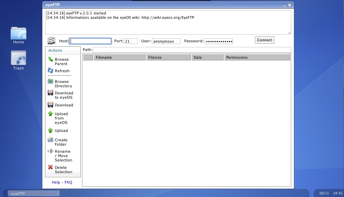Sort by the Filename column header
344x197 pixels.
point(120,57)
